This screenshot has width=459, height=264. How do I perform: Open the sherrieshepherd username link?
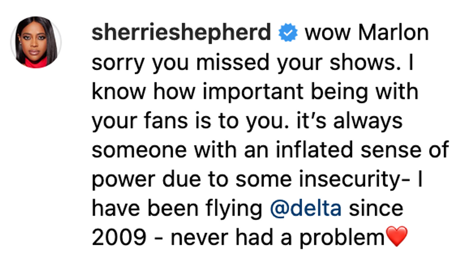pos(182,33)
